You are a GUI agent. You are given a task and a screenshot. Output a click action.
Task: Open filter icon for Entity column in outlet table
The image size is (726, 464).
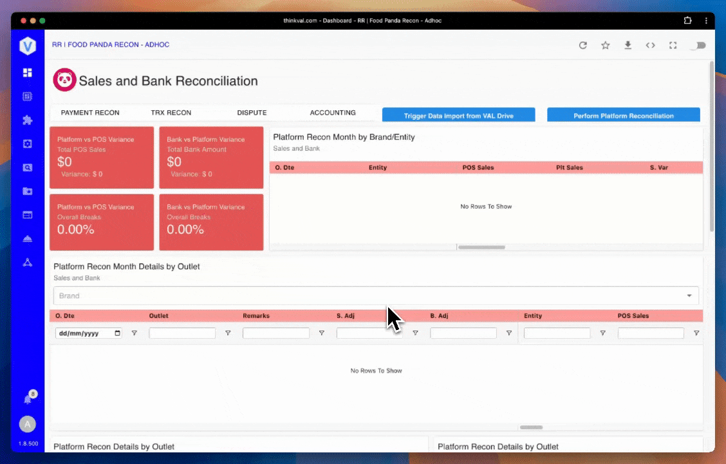pos(603,333)
